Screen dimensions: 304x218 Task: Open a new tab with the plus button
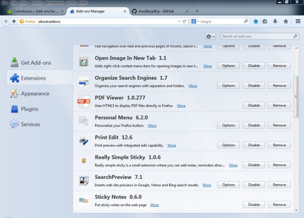[x=197, y=11]
